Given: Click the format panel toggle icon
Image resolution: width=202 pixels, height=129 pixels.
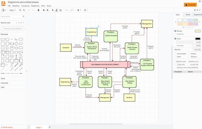Looking at the screenshot, I should click(197, 10).
